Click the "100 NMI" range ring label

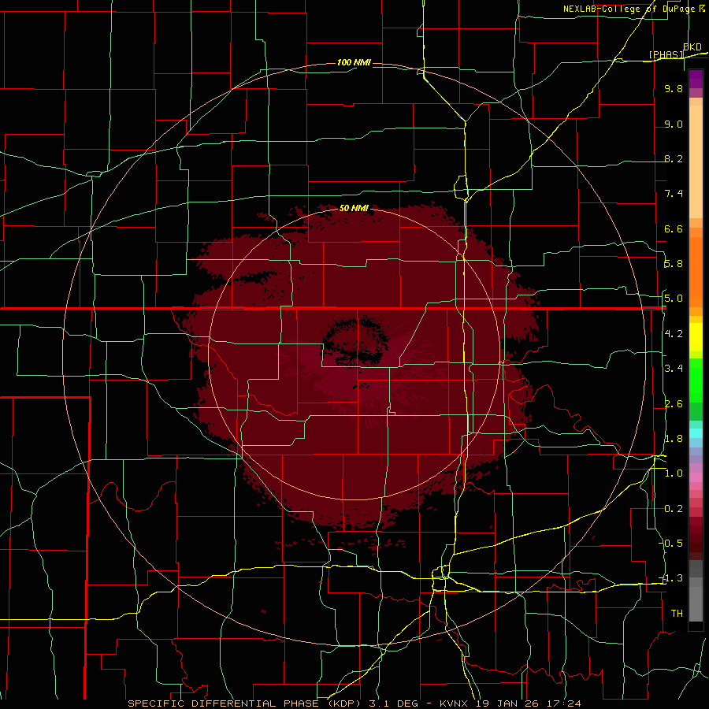click(x=354, y=62)
